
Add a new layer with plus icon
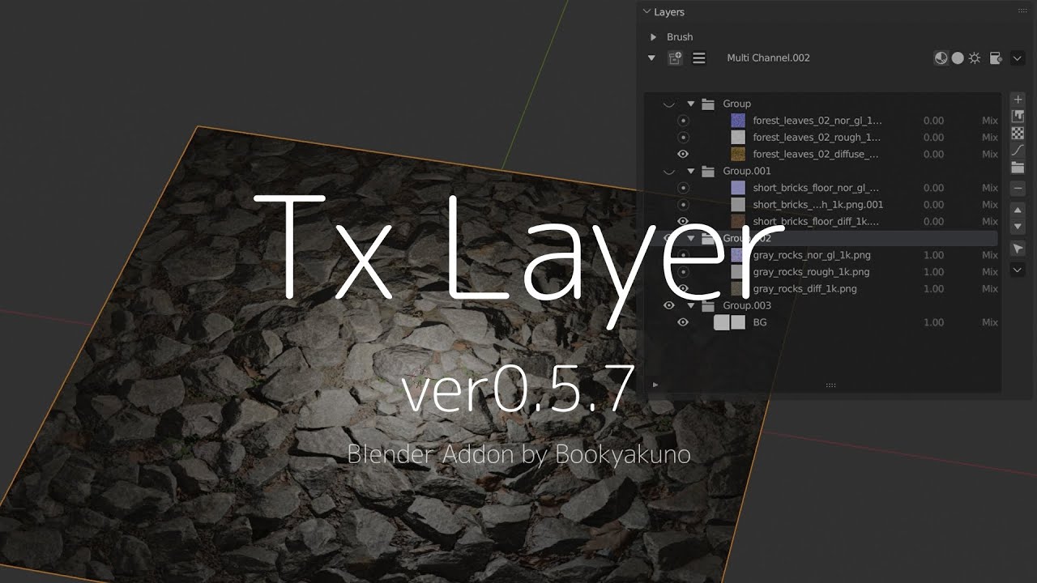tap(1018, 100)
